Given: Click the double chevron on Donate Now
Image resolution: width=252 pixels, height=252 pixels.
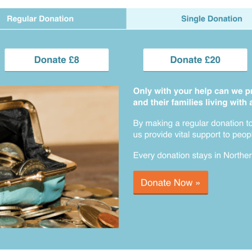Looking at the screenshot, I should tap(198, 183).
